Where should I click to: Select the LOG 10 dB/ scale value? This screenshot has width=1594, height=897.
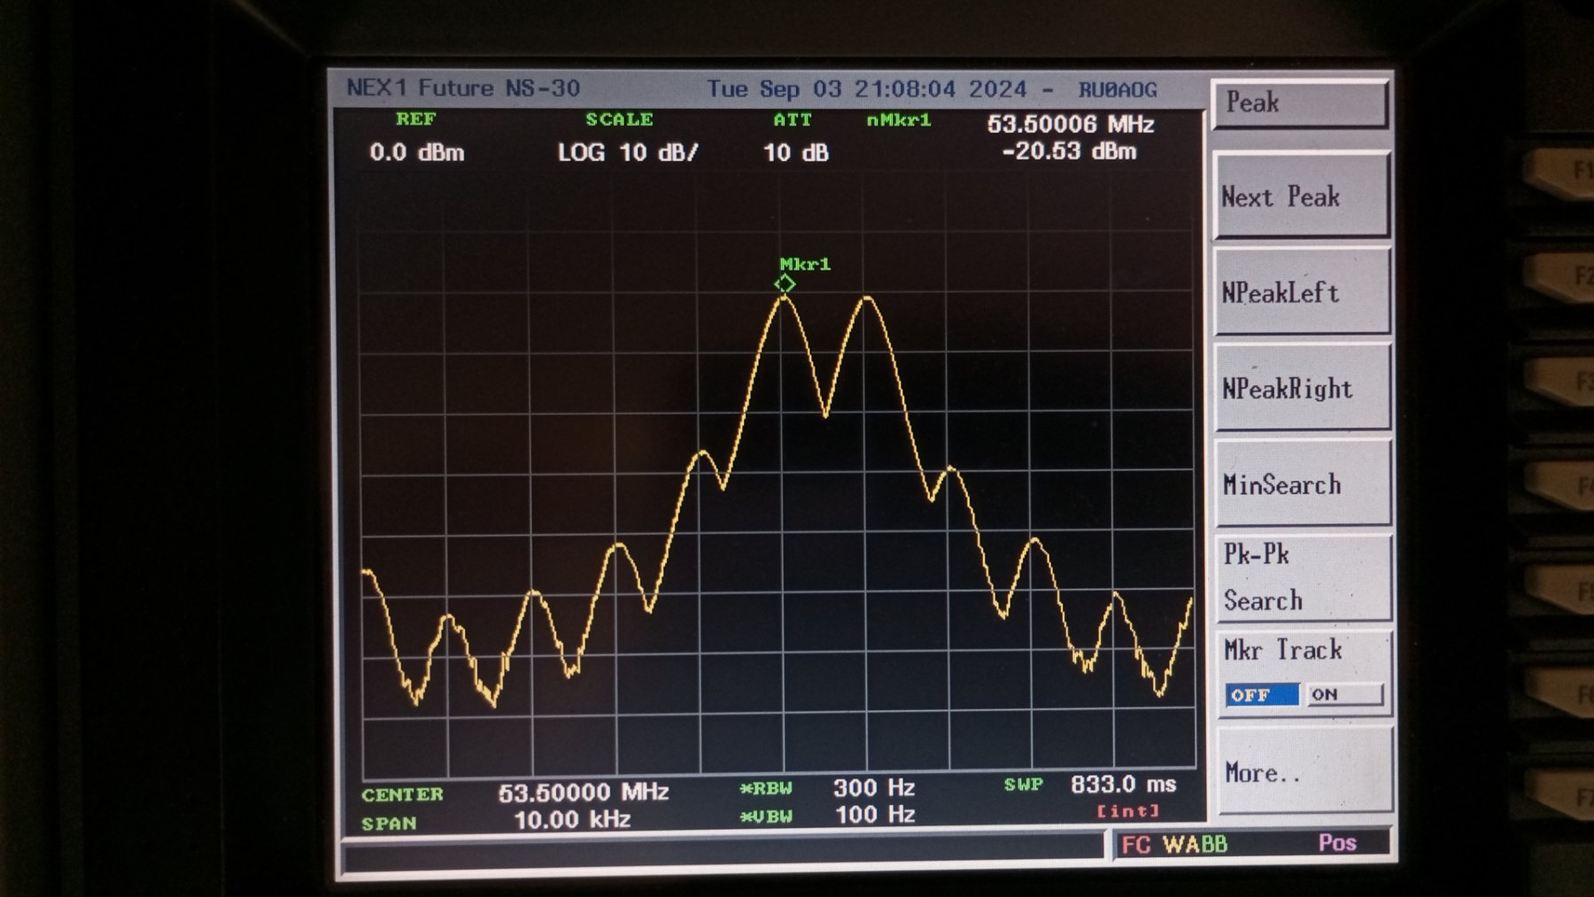[x=628, y=152]
